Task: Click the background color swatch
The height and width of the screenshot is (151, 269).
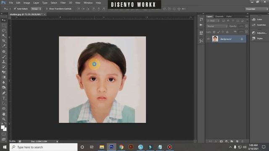Action: tap(5, 130)
